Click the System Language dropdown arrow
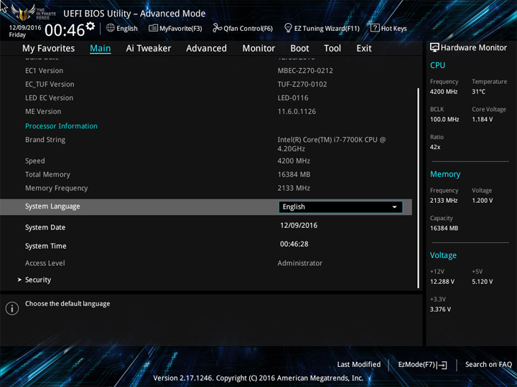The height and width of the screenshot is (387, 517). coord(394,207)
